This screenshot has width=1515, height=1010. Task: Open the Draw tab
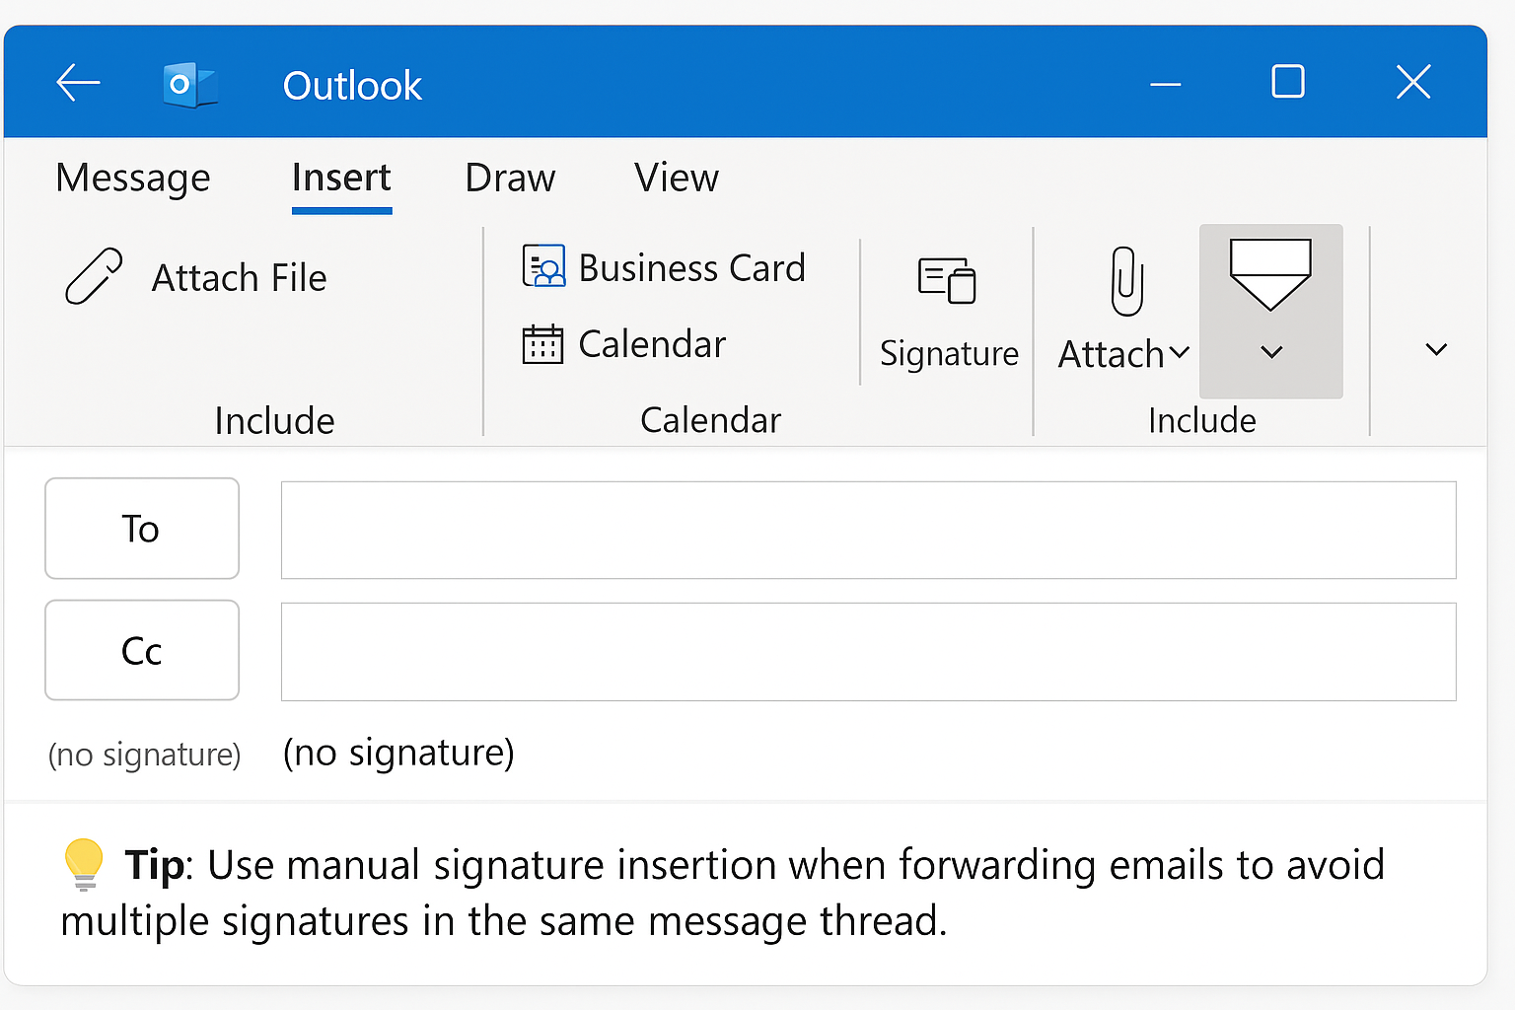pos(509,179)
